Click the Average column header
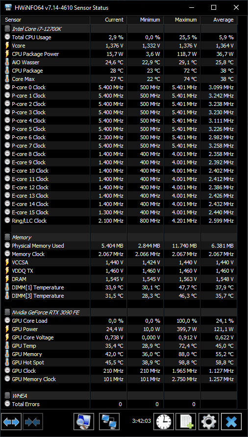Viewport: 248px width, 437px height. pos(219,20)
